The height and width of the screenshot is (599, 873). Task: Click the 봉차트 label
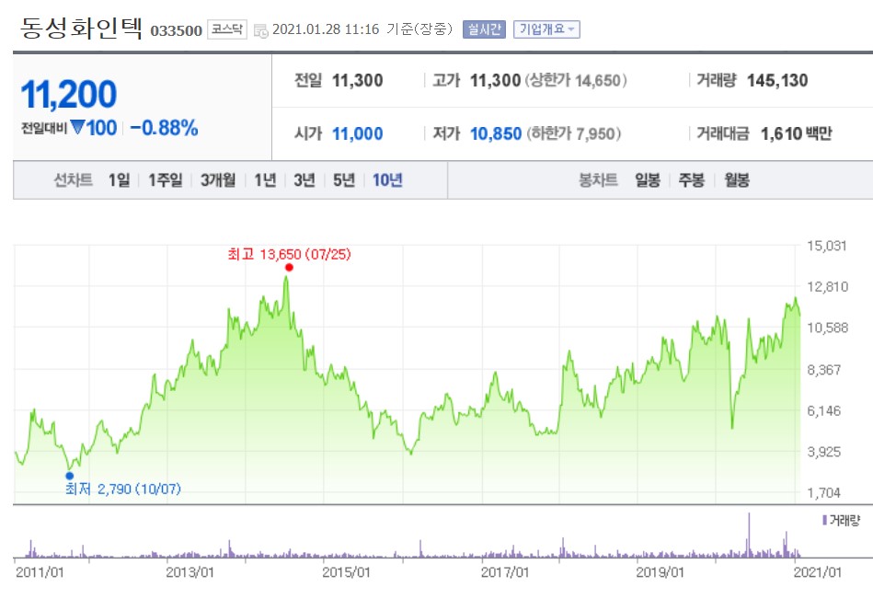[x=599, y=179]
